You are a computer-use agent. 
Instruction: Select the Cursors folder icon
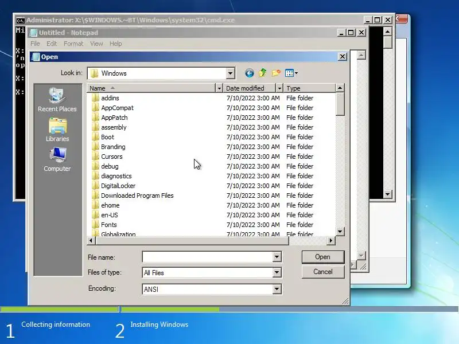[95, 157]
